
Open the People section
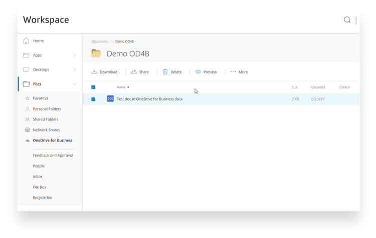[x=39, y=166]
